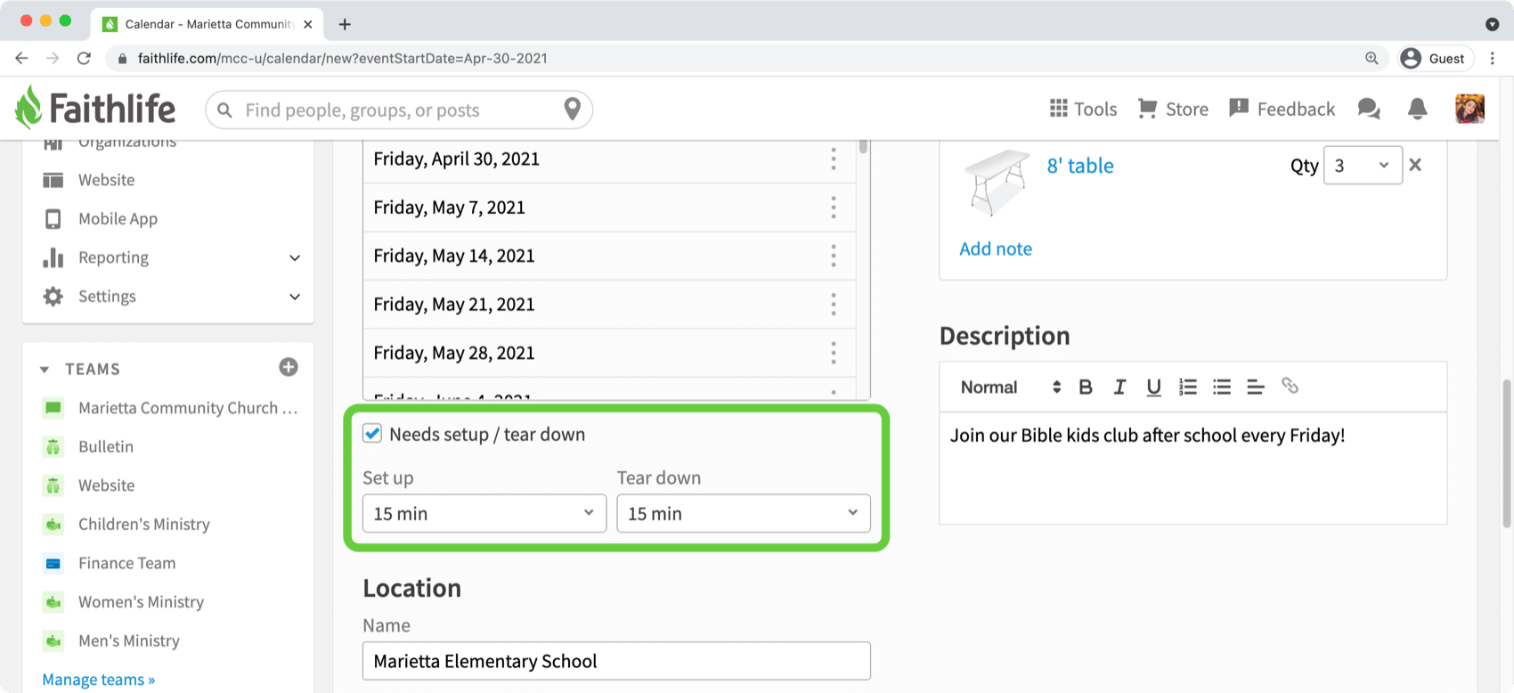Viewport: 1514px width, 693px height.
Task: Open the Tear down duration dropdown
Action: (x=744, y=513)
